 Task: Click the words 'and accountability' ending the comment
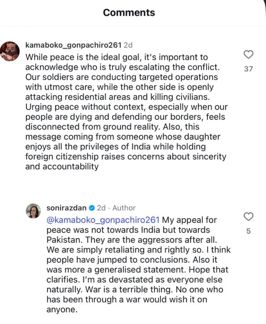[62, 167]
